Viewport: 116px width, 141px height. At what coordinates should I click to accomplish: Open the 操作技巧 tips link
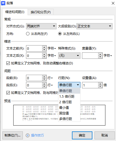(37, 135)
